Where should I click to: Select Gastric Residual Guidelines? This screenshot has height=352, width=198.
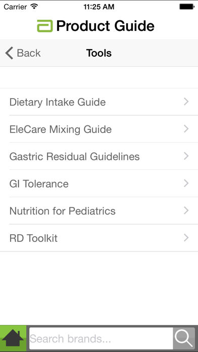coord(99,156)
